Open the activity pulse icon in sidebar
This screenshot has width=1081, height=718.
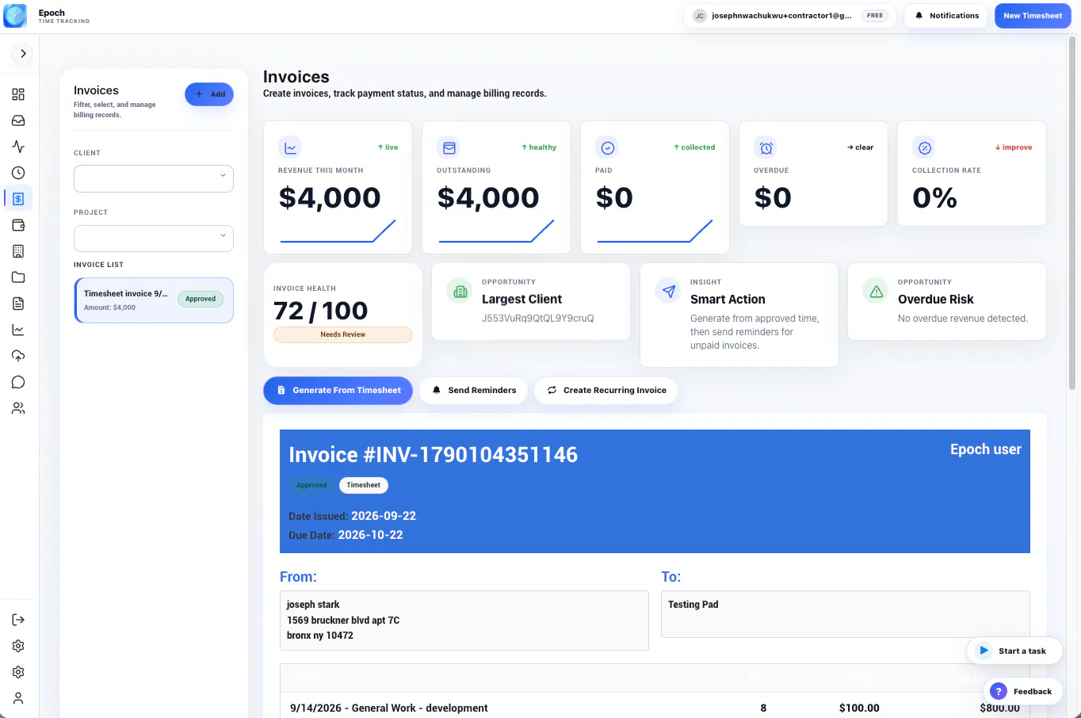click(18, 147)
